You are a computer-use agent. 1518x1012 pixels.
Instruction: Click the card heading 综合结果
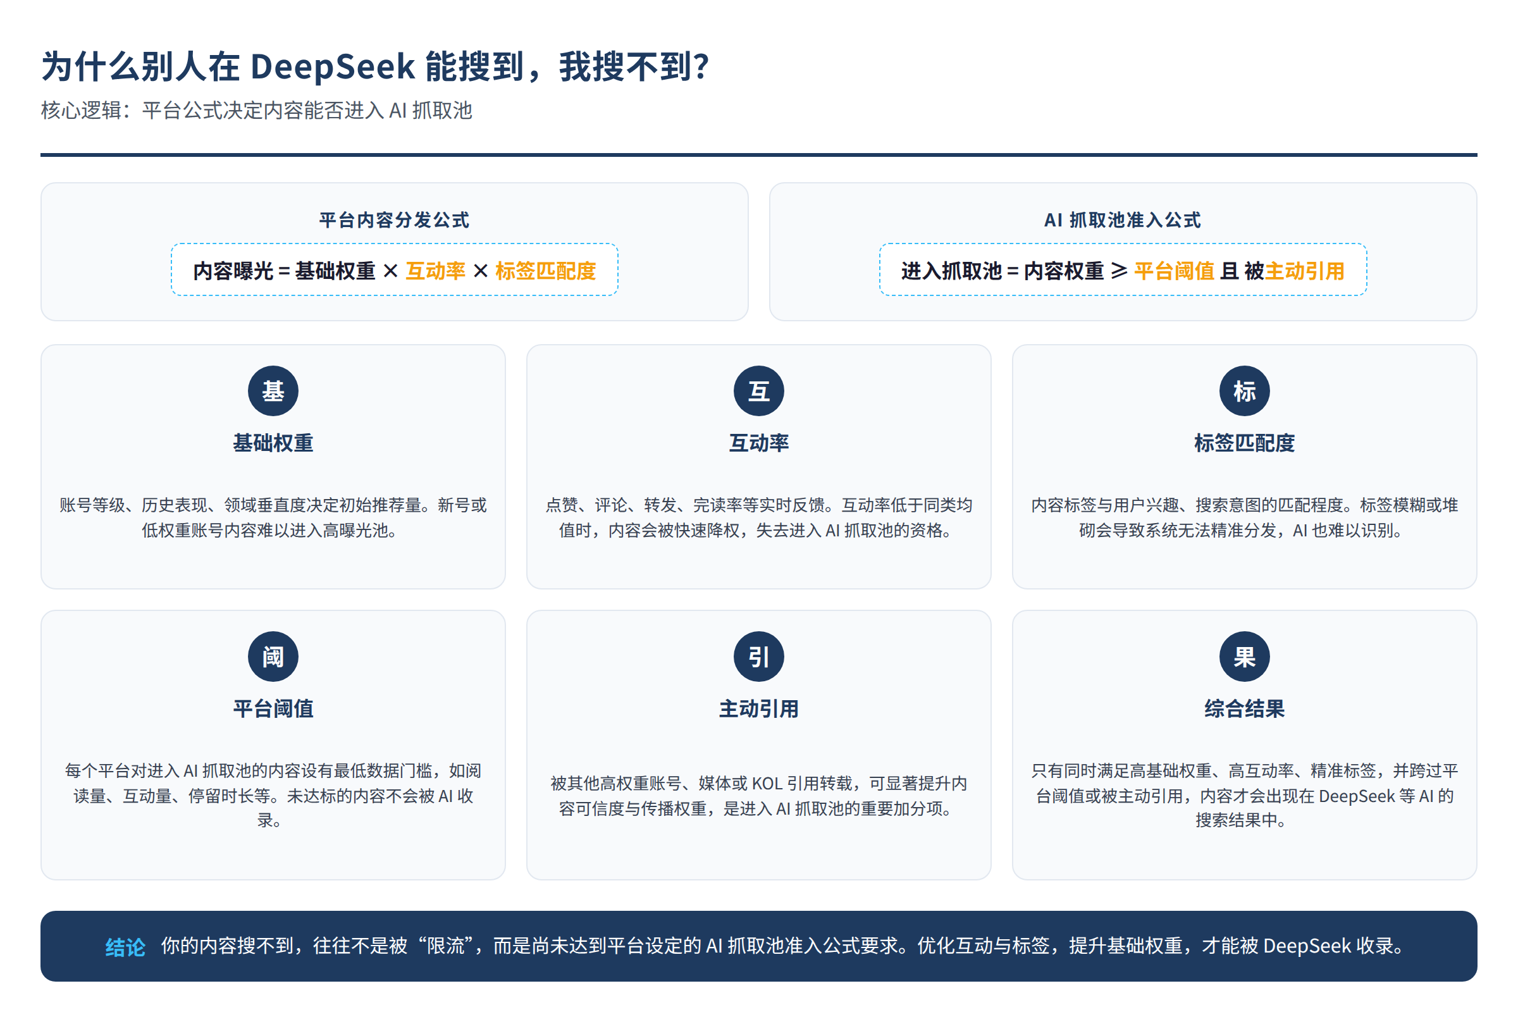[1244, 708]
